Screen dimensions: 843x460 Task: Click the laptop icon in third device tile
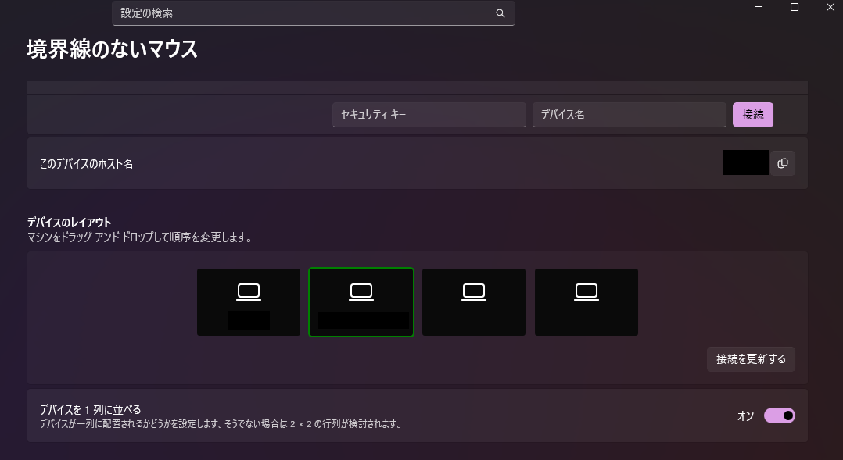tap(474, 292)
